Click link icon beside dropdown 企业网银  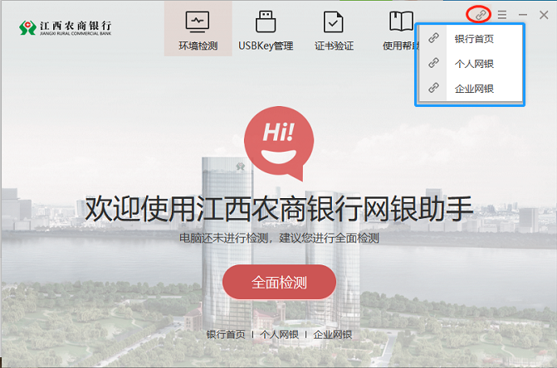tap(433, 88)
